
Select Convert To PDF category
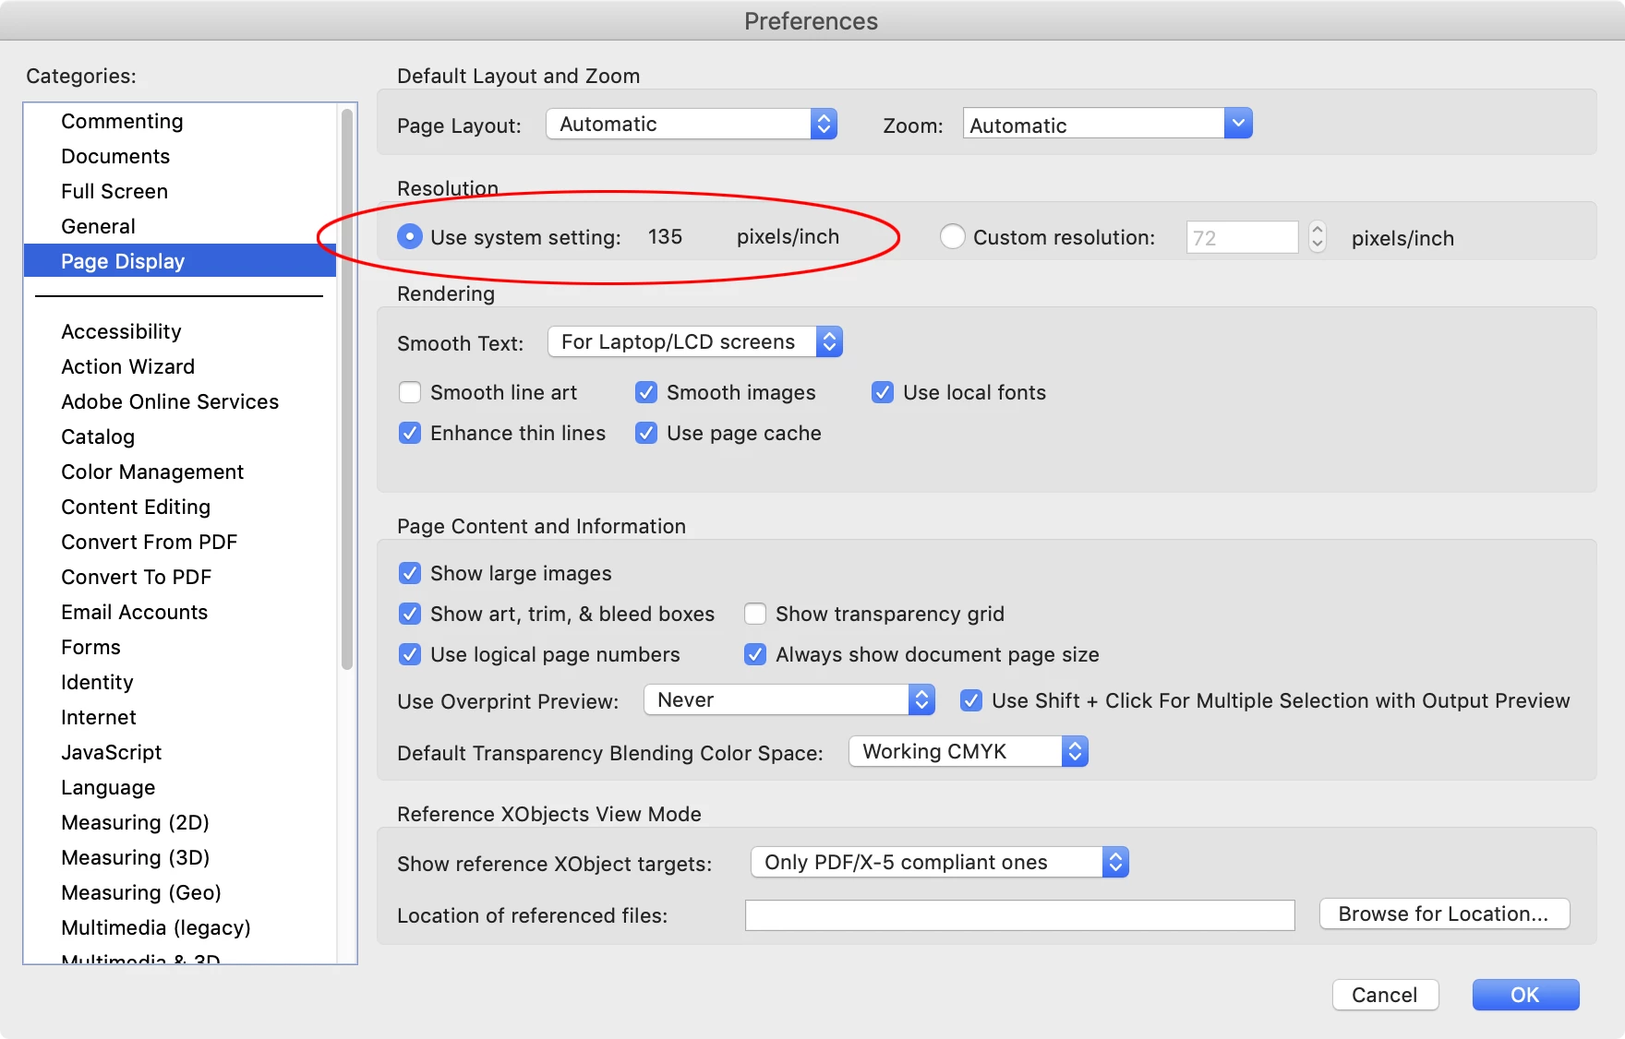[180, 577]
